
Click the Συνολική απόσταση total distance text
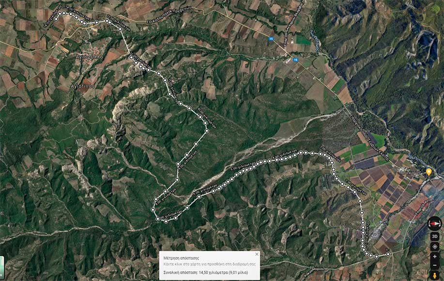206,272
